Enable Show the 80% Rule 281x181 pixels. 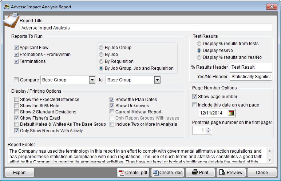click(x=16, y=106)
